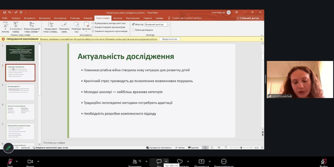Screen dimensions: 334x167
Task: Expand the video options chevron
Action: pyautogui.click(x=38, y=161)
